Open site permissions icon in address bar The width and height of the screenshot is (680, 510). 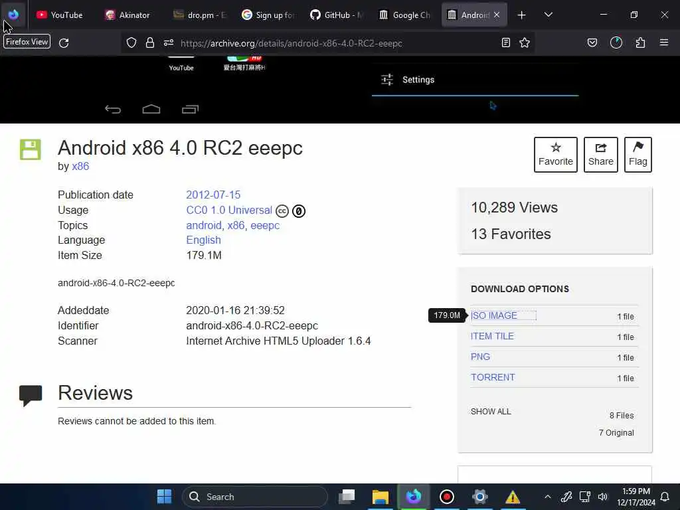pyautogui.click(x=169, y=43)
